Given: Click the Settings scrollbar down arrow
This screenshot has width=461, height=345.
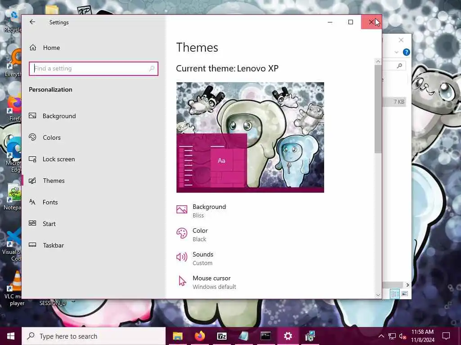Looking at the screenshot, I should [378, 295].
